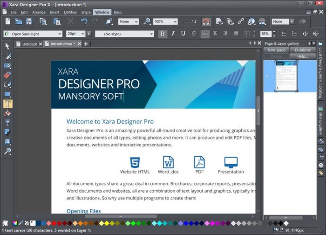Set left text alignment

pos(205,34)
